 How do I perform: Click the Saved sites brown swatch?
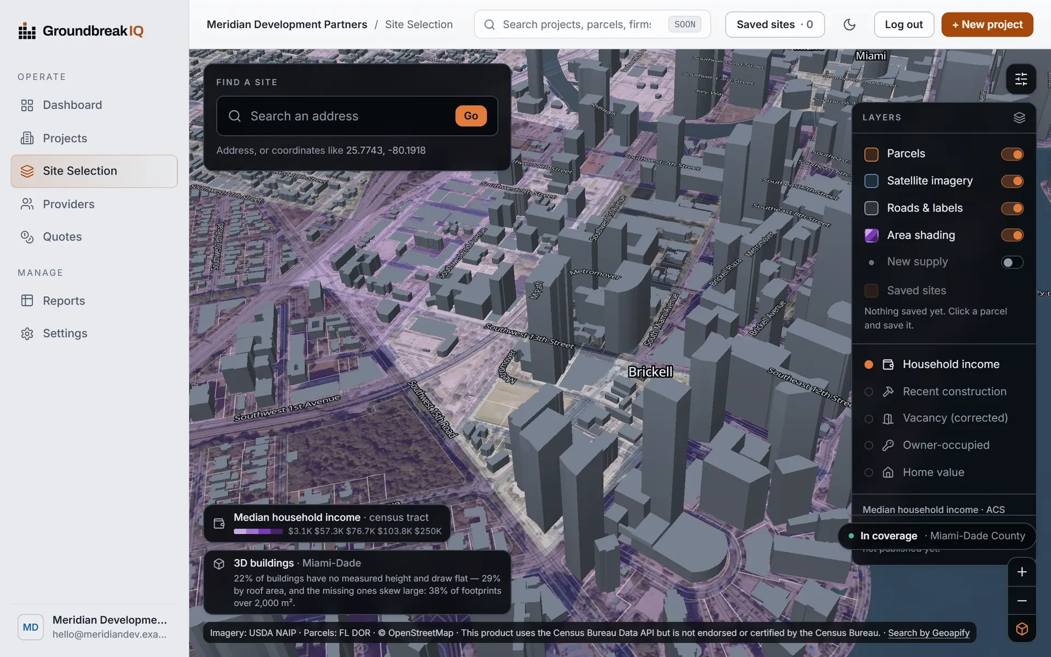pyautogui.click(x=871, y=291)
